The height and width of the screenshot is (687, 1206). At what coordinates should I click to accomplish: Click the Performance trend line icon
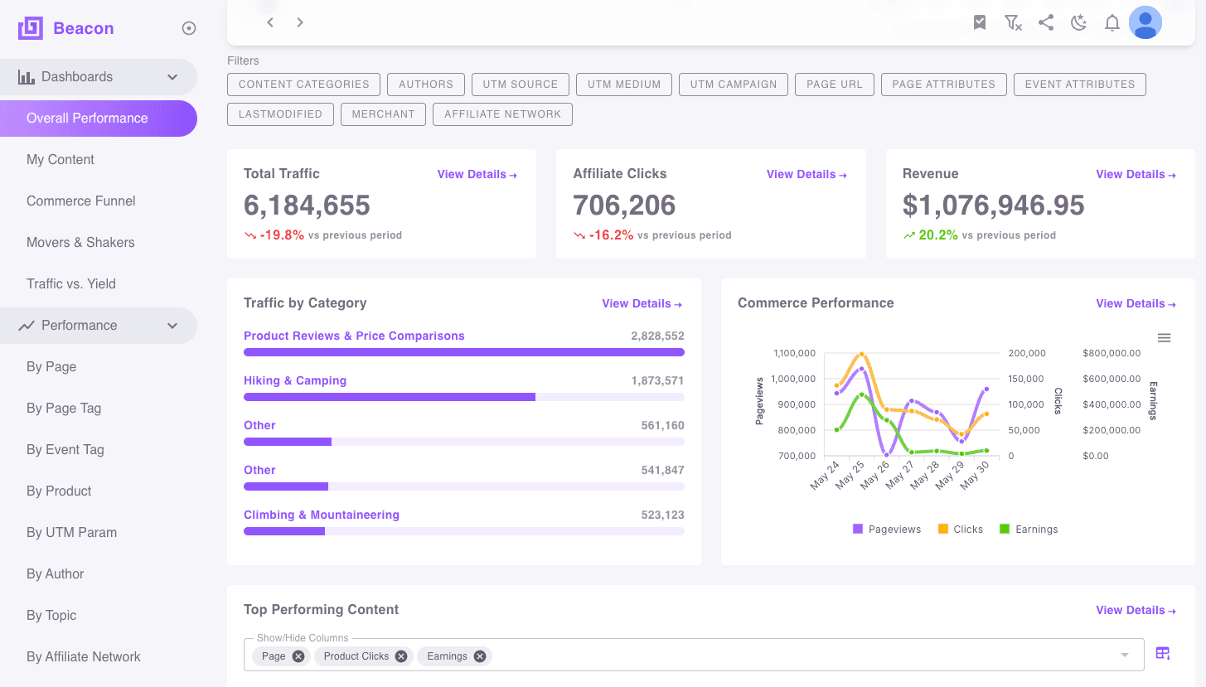[27, 326]
